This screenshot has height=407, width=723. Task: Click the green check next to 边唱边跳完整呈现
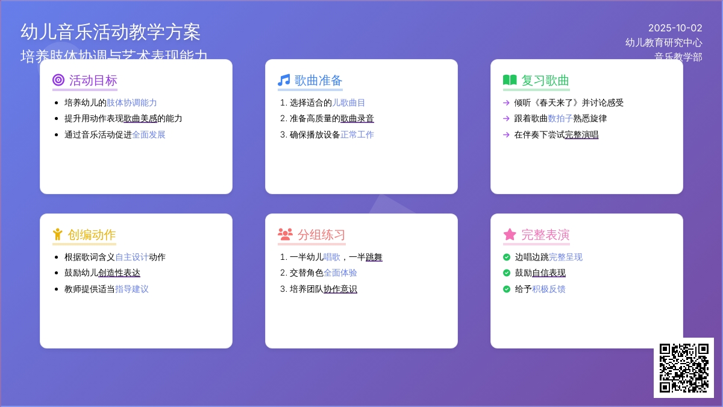(x=507, y=257)
